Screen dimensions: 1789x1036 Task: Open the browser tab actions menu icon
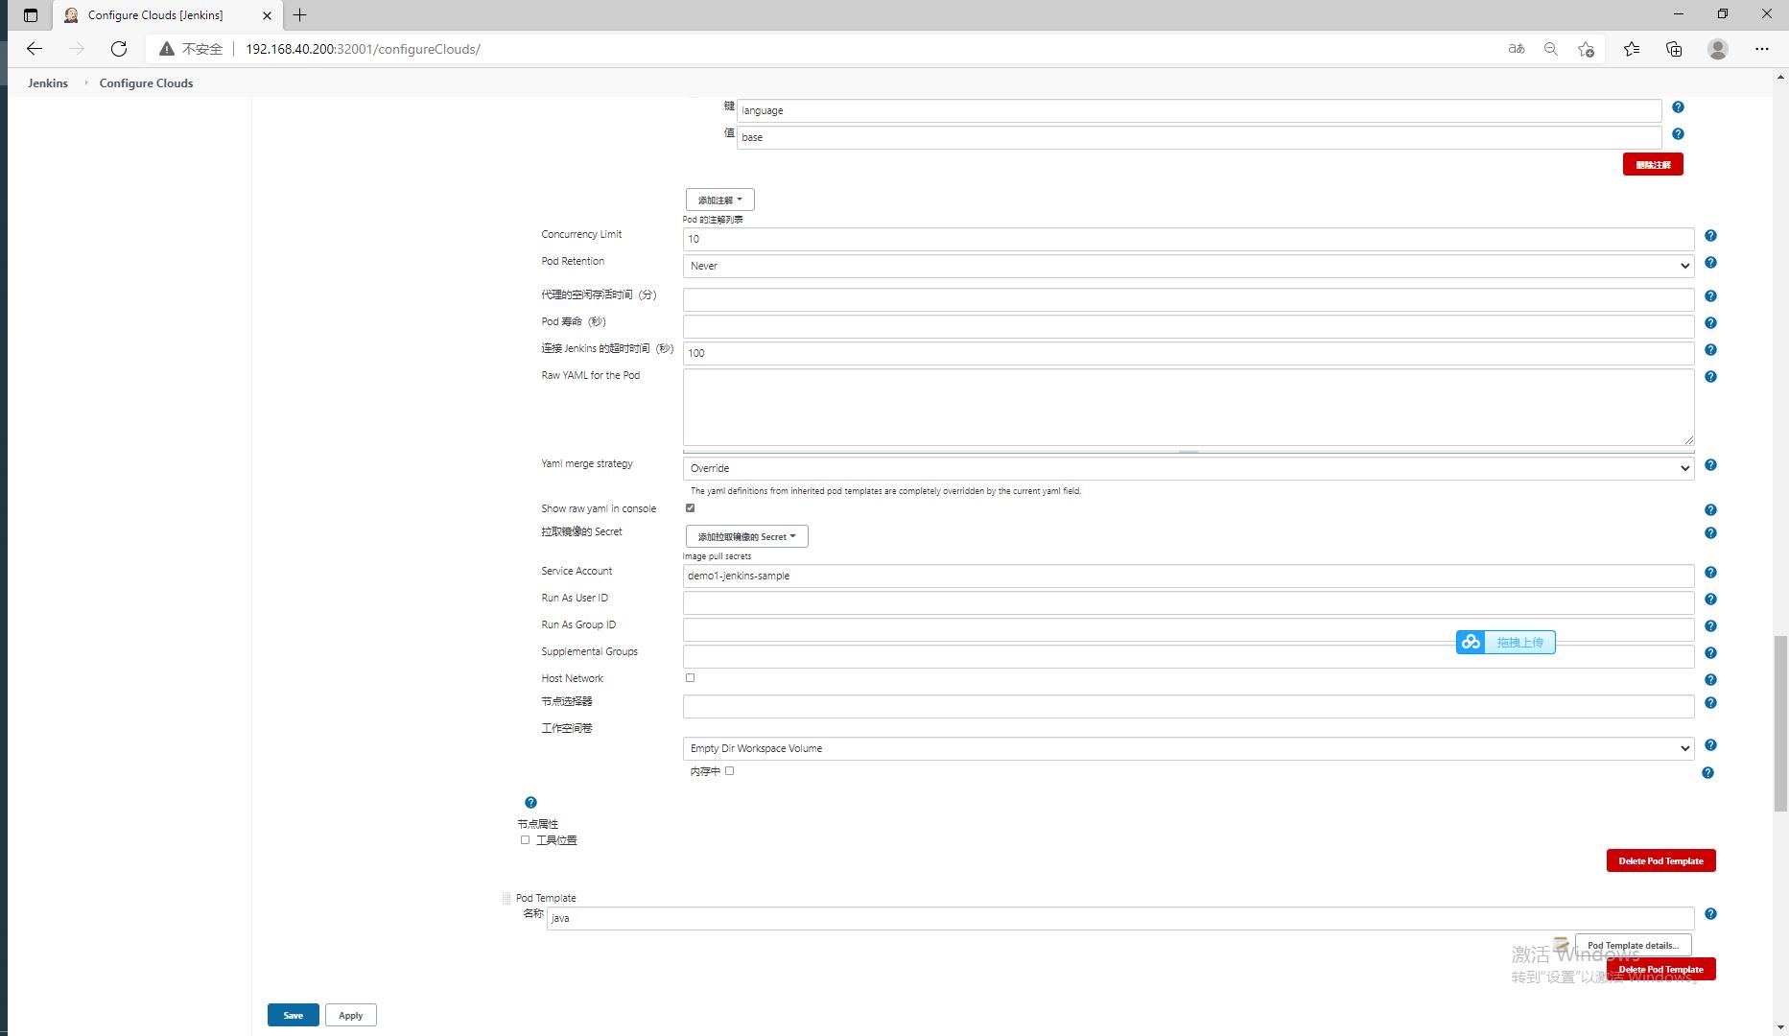coord(31,15)
